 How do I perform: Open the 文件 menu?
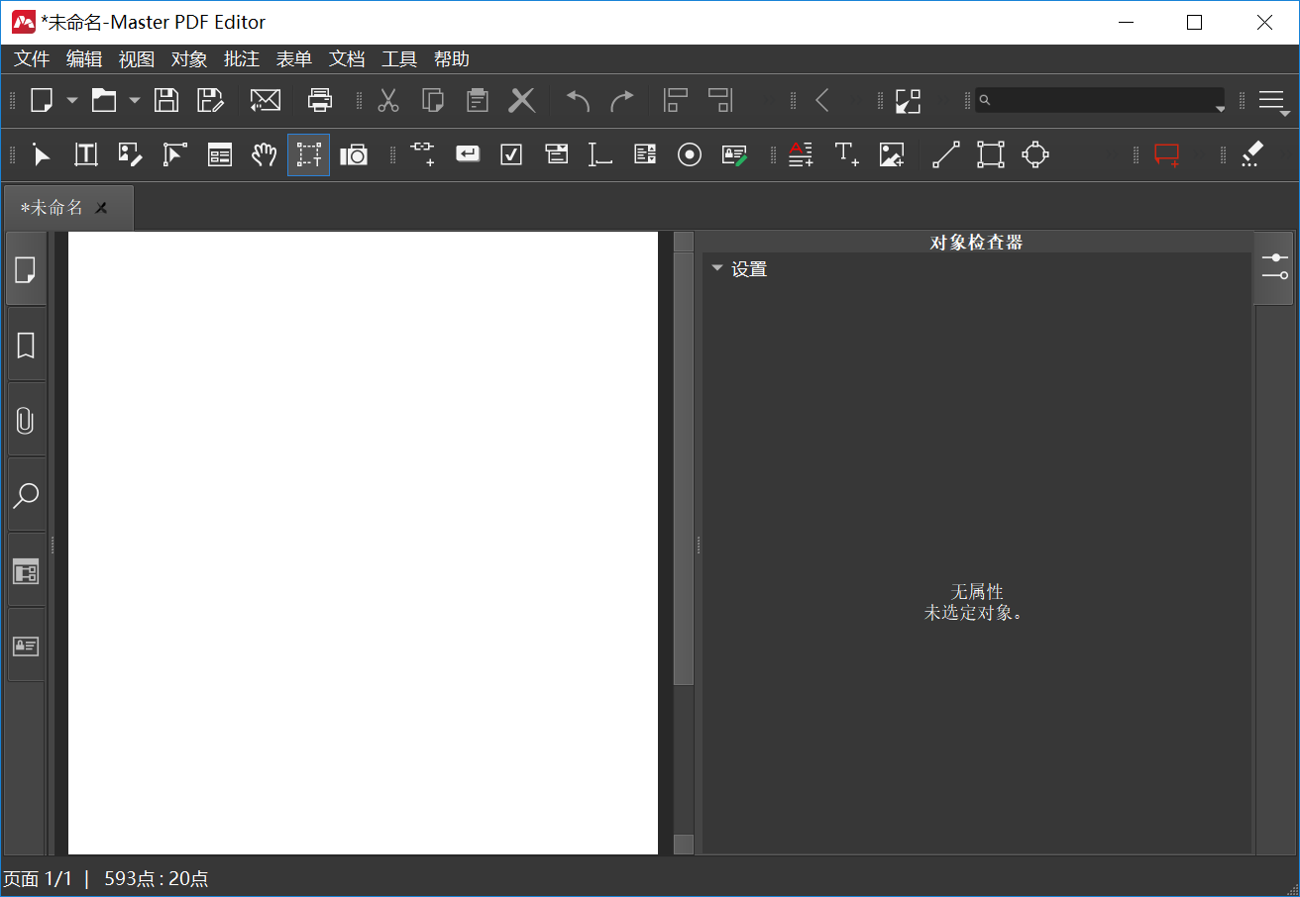[x=32, y=59]
